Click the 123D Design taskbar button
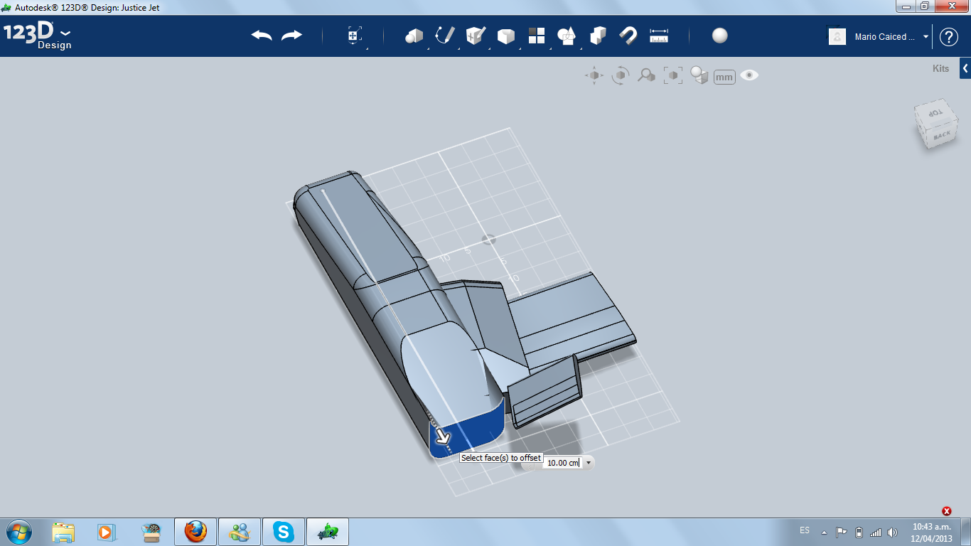This screenshot has width=971, height=546. (328, 532)
